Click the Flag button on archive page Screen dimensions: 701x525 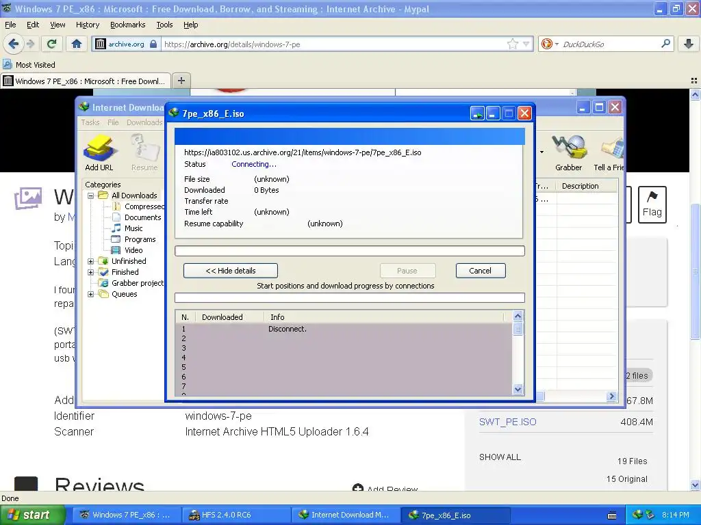(x=652, y=204)
